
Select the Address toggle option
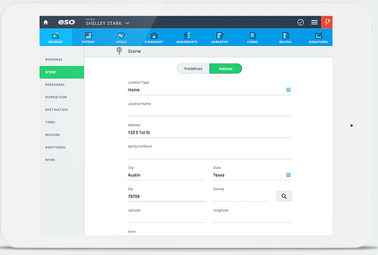click(226, 69)
